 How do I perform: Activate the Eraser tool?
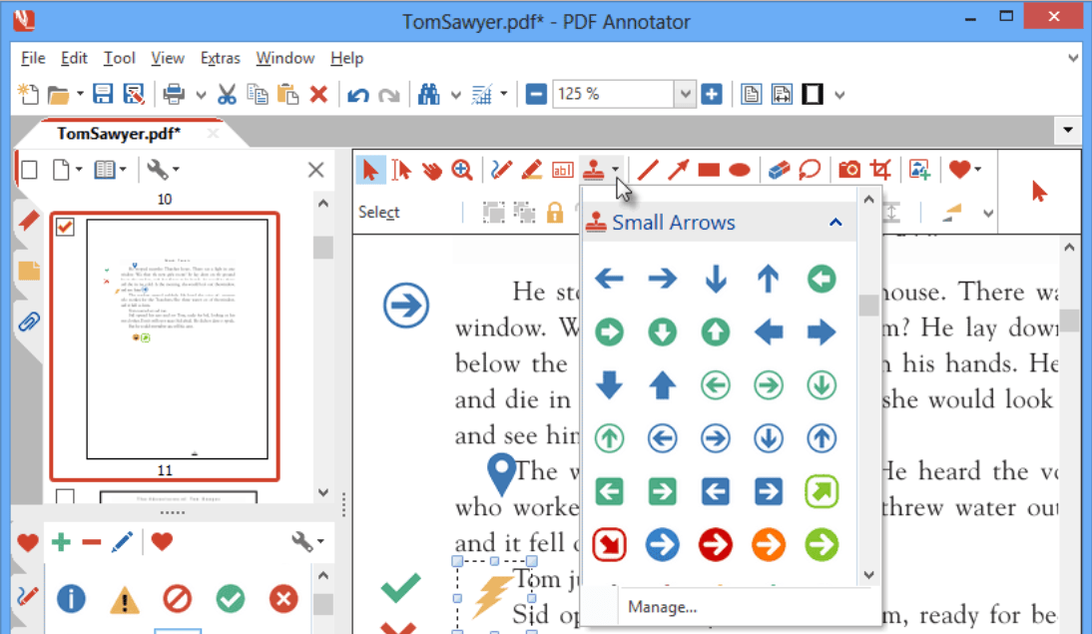click(x=779, y=170)
